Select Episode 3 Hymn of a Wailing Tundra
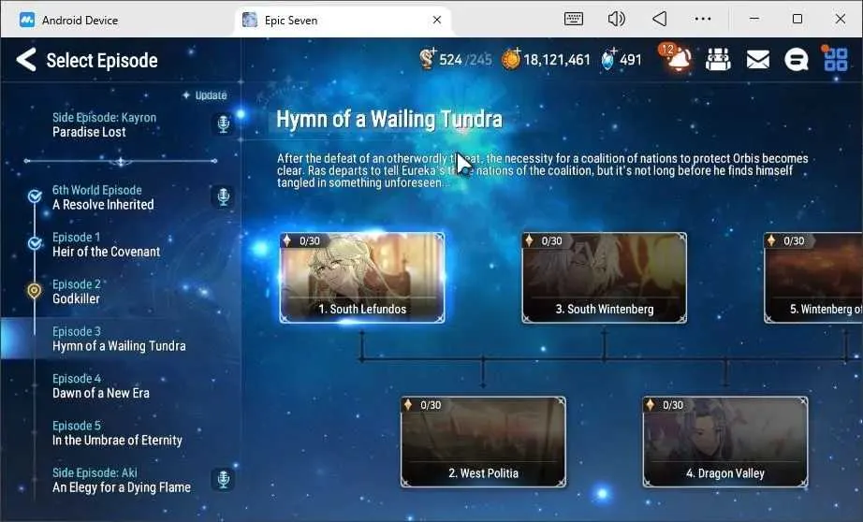 [x=119, y=339]
